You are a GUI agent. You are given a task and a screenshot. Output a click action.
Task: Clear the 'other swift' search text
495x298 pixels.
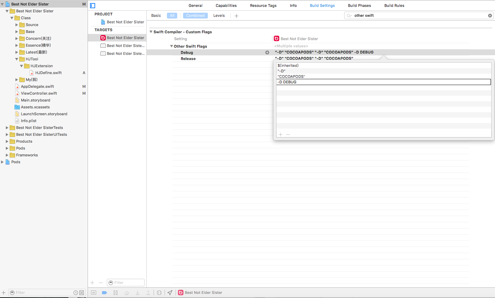tap(490, 15)
